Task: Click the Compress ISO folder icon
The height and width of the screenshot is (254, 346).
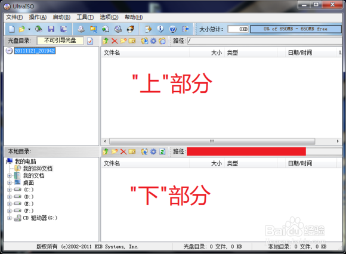Action: click(94, 29)
